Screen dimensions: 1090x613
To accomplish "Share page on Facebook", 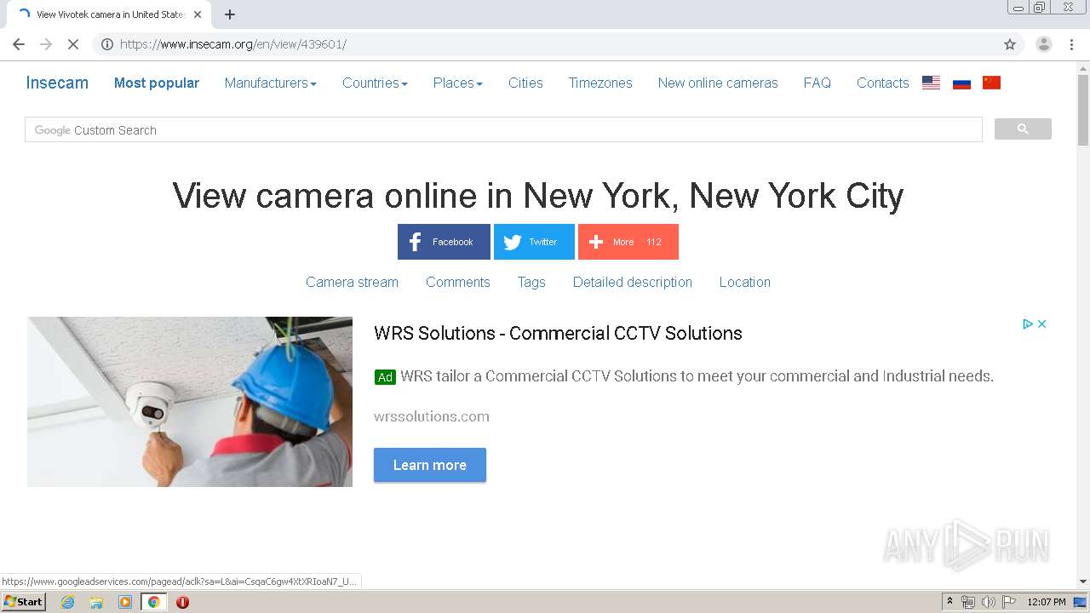I will (444, 242).
